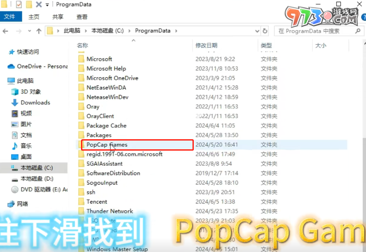366x252 pixels.
Task: Open Quick Access Toolbar customize dropdown
Action: (x=47, y=5)
